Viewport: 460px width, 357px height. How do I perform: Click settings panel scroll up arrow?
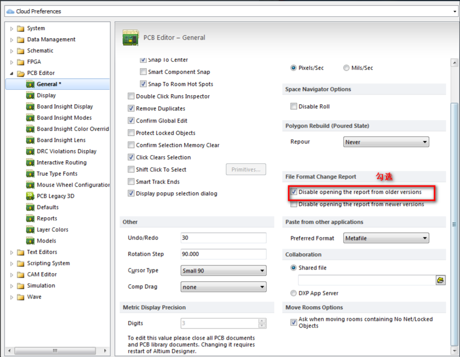(454, 63)
